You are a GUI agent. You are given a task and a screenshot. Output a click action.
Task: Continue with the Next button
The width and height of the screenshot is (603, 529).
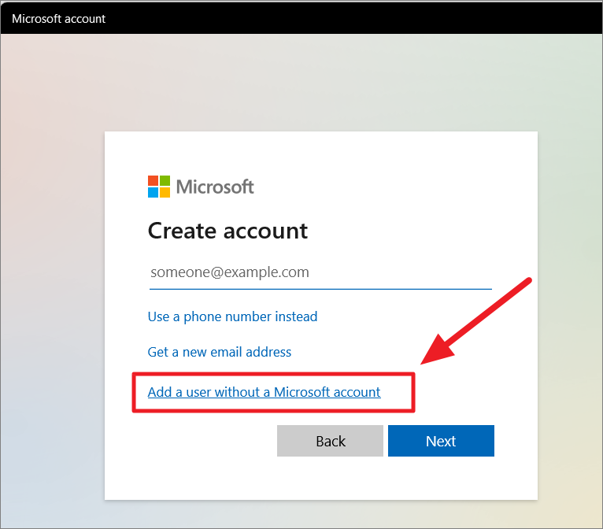coord(441,441)
